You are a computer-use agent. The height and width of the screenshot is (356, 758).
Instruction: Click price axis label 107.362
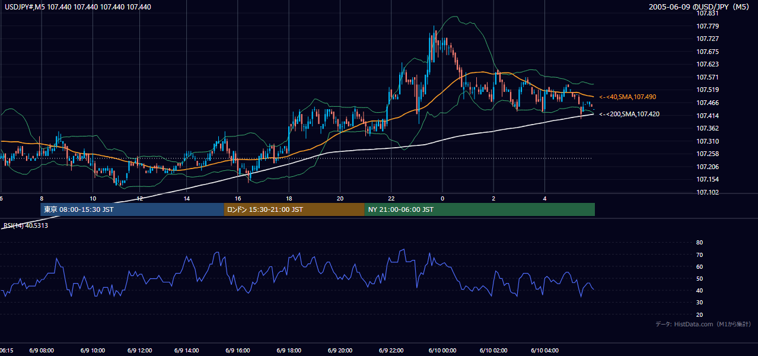[708, 128]
